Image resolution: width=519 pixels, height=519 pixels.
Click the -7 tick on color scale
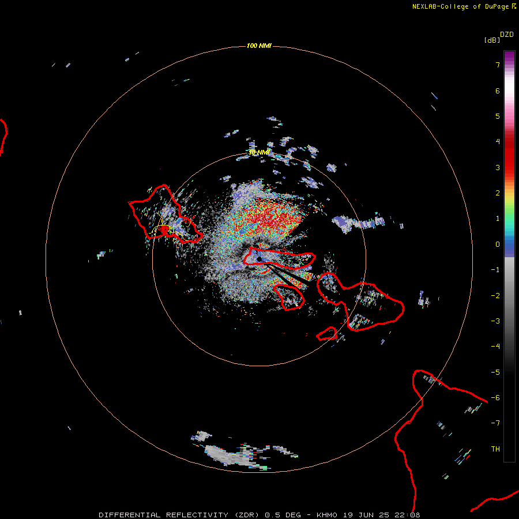[x=495, y=423]
